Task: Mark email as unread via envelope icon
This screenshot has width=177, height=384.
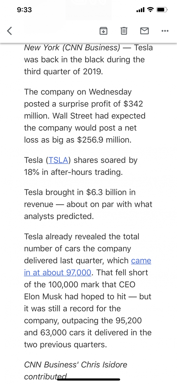Action: click(144, 31)
